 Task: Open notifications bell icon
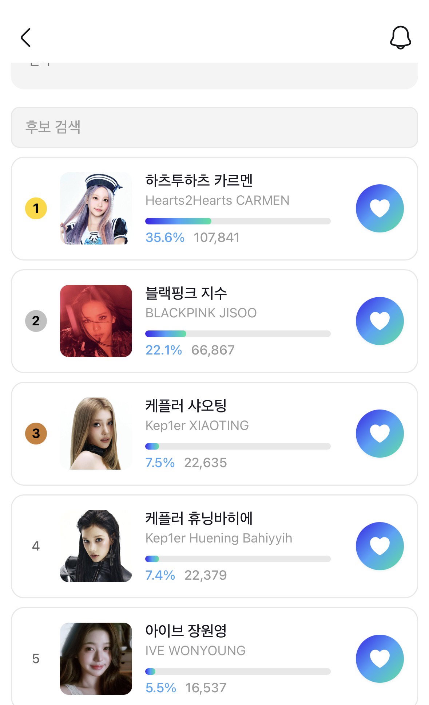tap(400, 38)
